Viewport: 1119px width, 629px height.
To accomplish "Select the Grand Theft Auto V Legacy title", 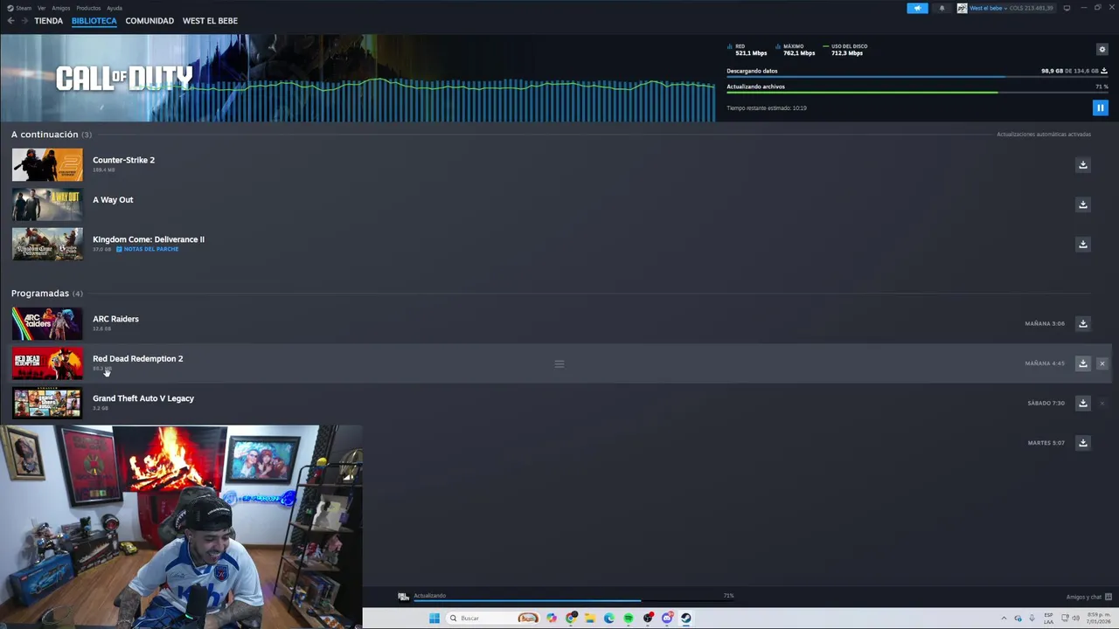I will tap(143, 398).
